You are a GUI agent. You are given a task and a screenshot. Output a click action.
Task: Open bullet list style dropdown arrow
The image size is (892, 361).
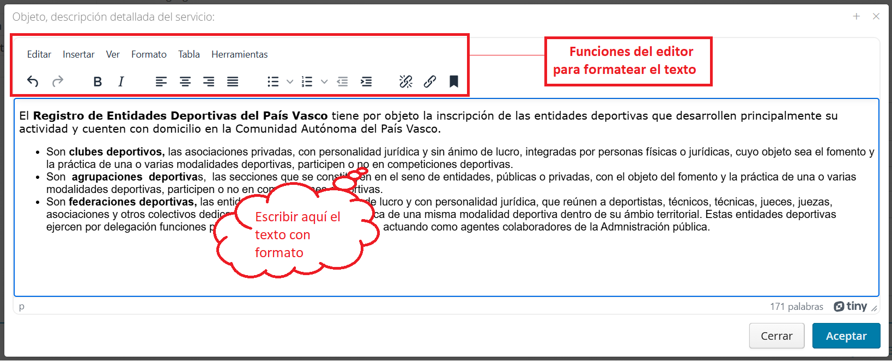point(290,82)
